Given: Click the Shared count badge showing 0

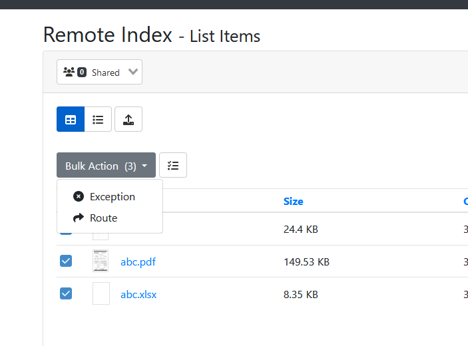Looking at the screenshot, I should tap(82, 72).
